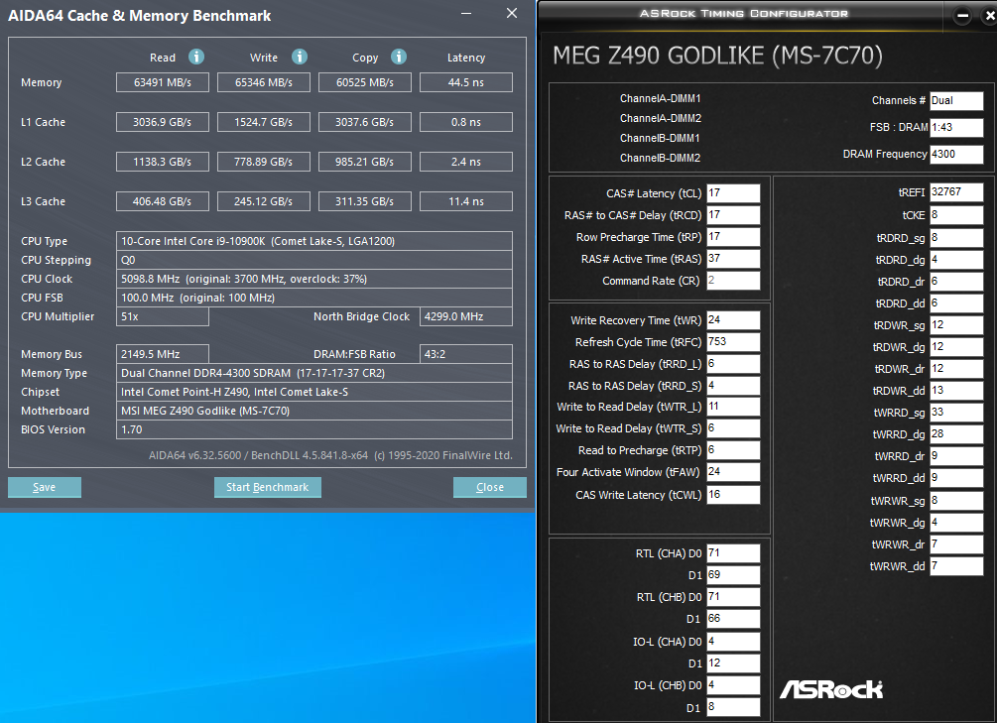This screenshot has width=997, height=723.
Task: Click the Copy info icon in AIDA64
Action: click(x=399, y=57)
